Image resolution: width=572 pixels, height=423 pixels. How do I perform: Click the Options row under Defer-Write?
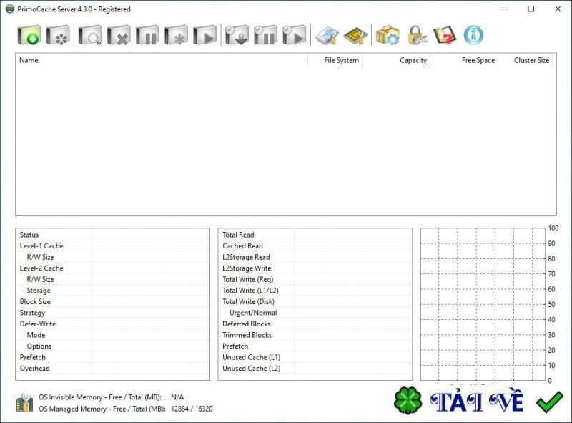pos(113,346)
